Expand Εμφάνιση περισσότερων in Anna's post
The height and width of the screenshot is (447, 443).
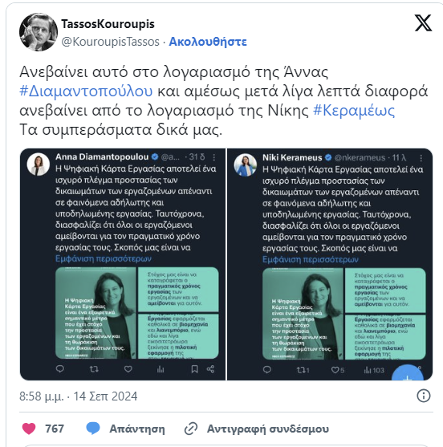point(104,258)
